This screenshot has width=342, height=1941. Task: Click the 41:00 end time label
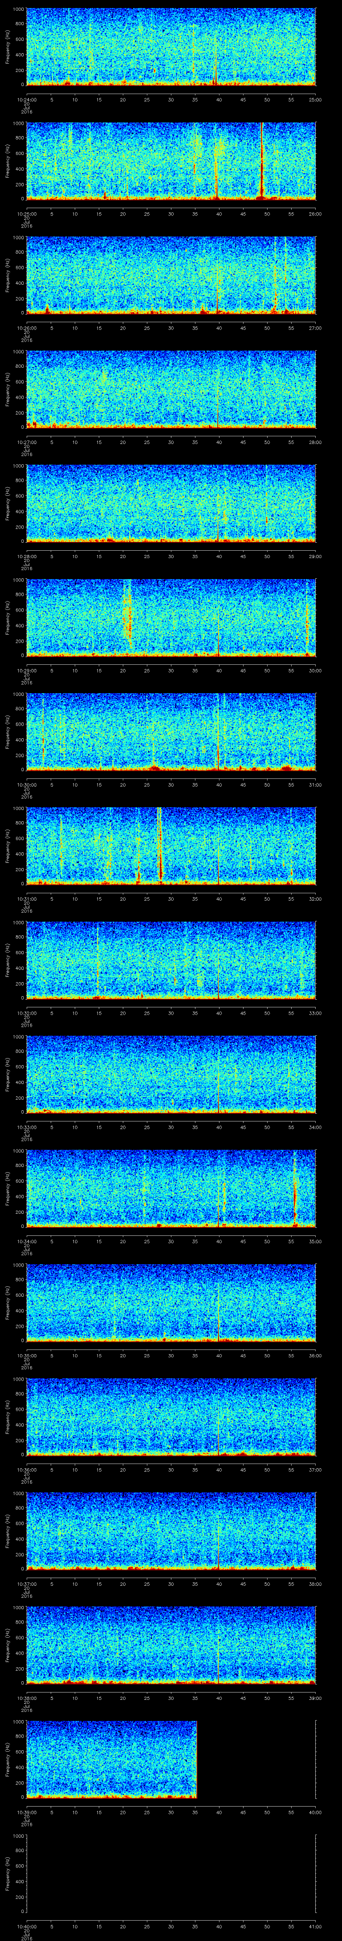pos(316,1926)
